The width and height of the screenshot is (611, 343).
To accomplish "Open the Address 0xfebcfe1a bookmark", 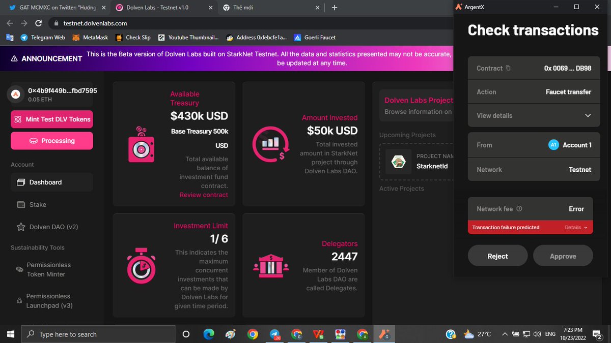I will (x=257, y=37).
